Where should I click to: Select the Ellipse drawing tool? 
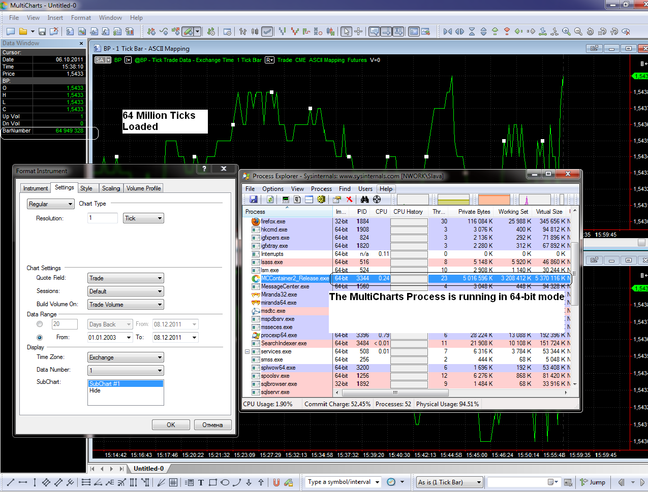pyautogui.click(x=225, y=482)
